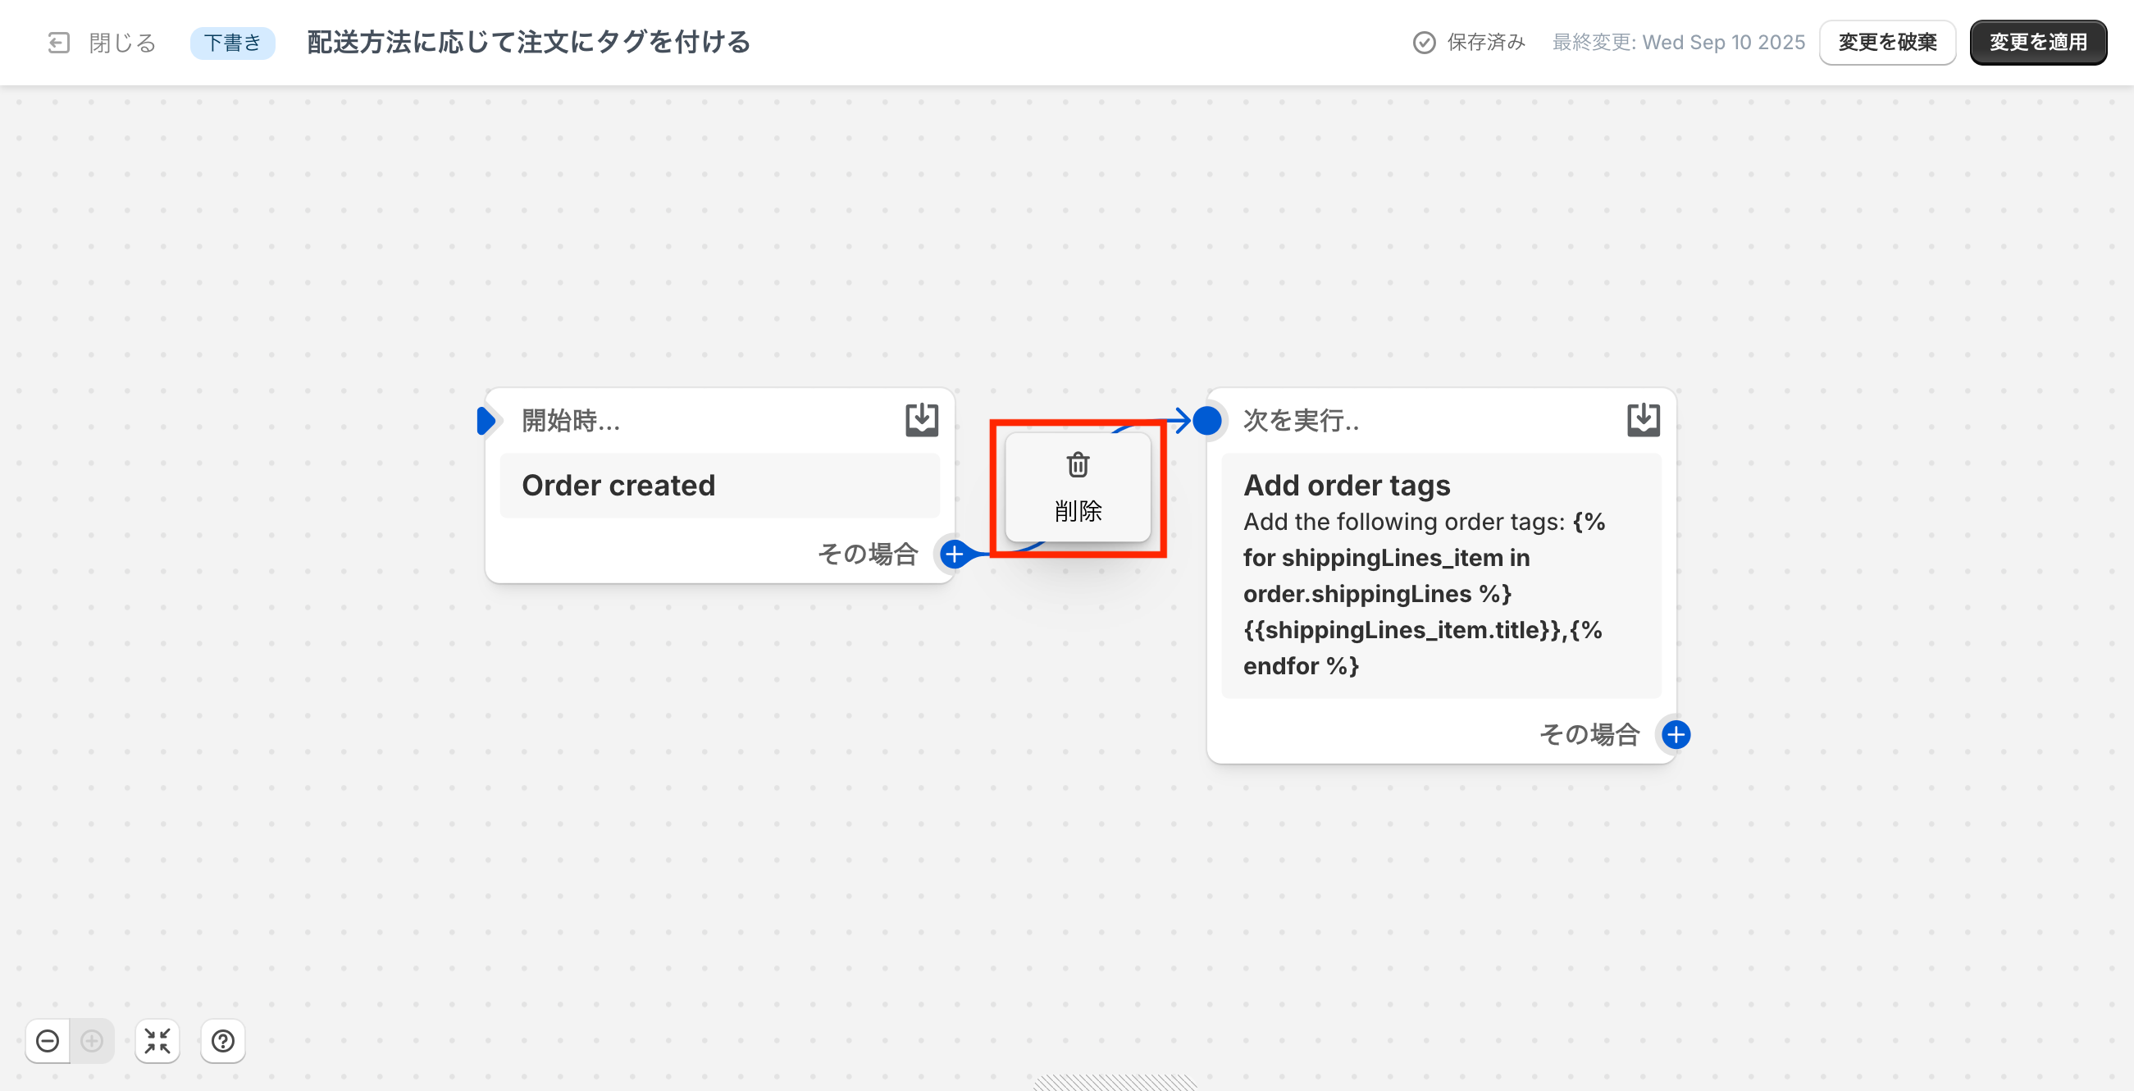Screen dimensions: 2134x1091
Task: Open the help question mark icon
Action: (223, 1040)
